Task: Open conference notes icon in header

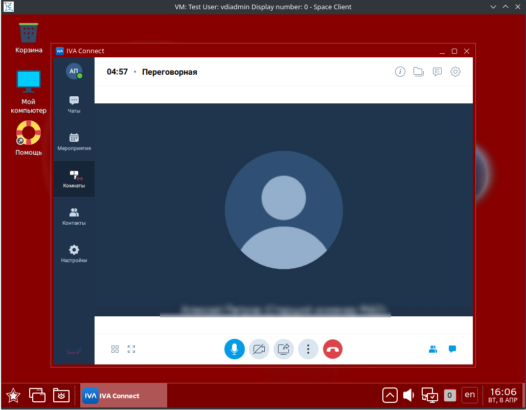Action: tap(437, 72)
